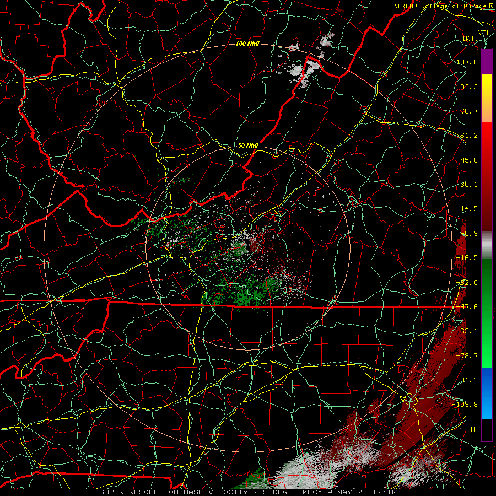Click the bottom caption mentioning KFCX

[248, 492]
